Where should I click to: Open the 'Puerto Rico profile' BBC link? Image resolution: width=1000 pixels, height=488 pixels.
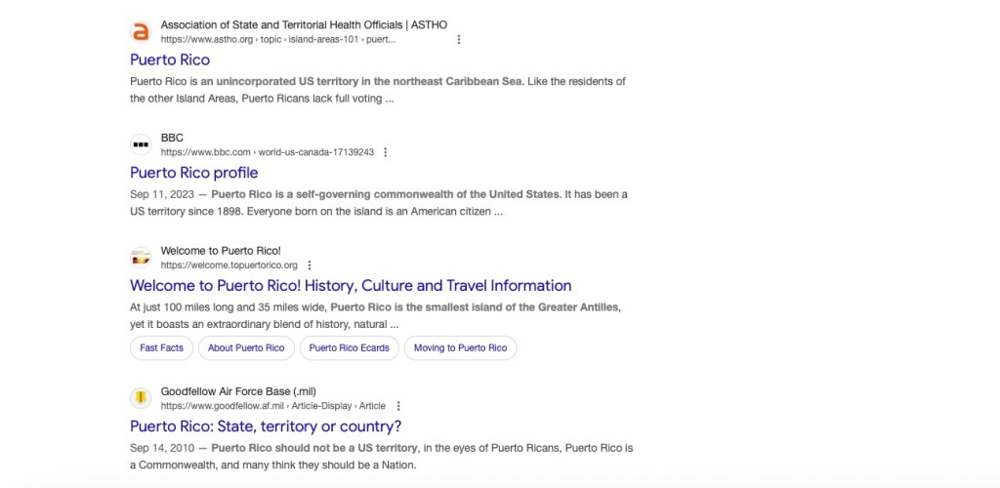click(x=194, y=173)
